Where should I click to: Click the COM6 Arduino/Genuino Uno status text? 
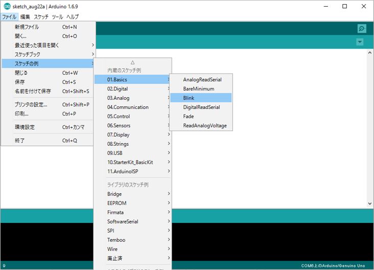coord(333,266)
